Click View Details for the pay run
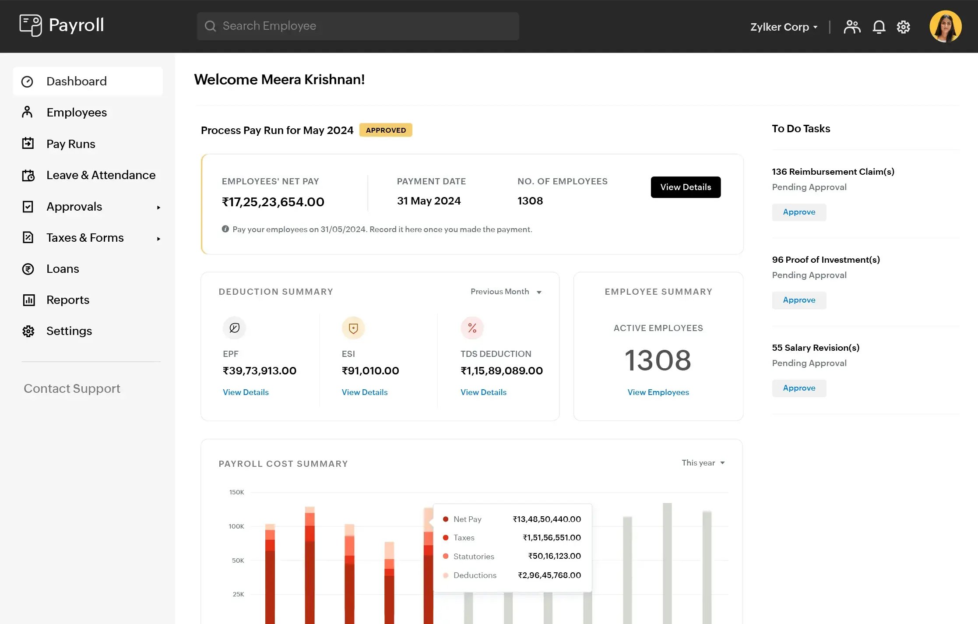Screen dimensions: 978x624 click(x=685, y=187)
